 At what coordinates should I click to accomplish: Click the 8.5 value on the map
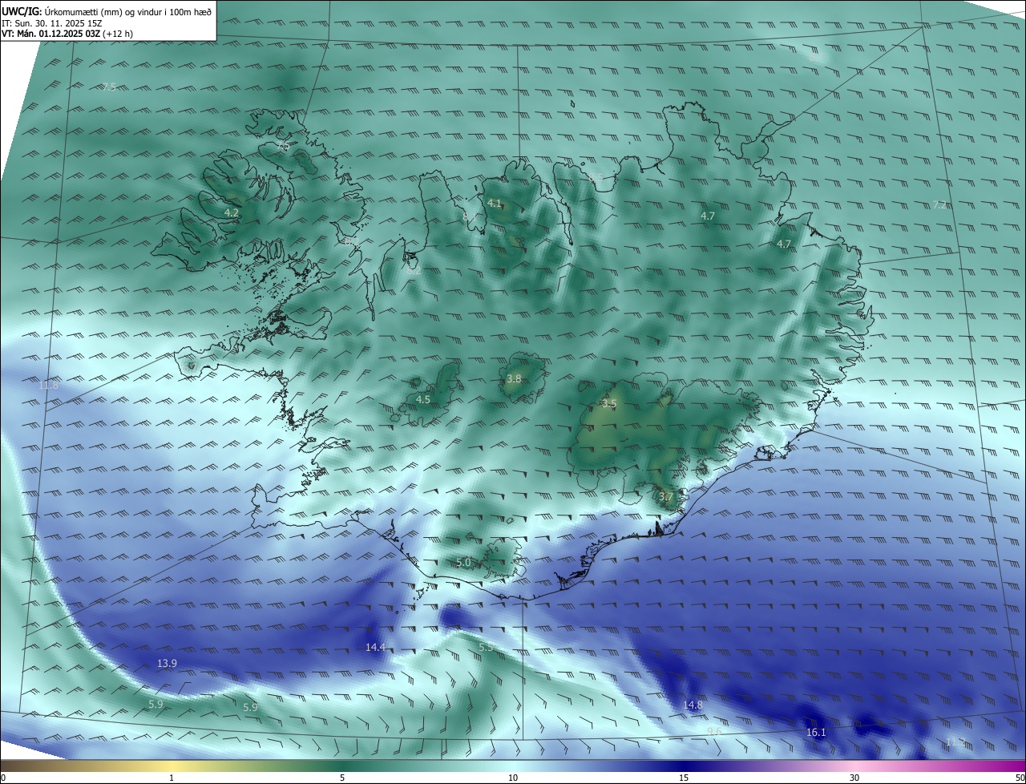[x=595, y=177]
